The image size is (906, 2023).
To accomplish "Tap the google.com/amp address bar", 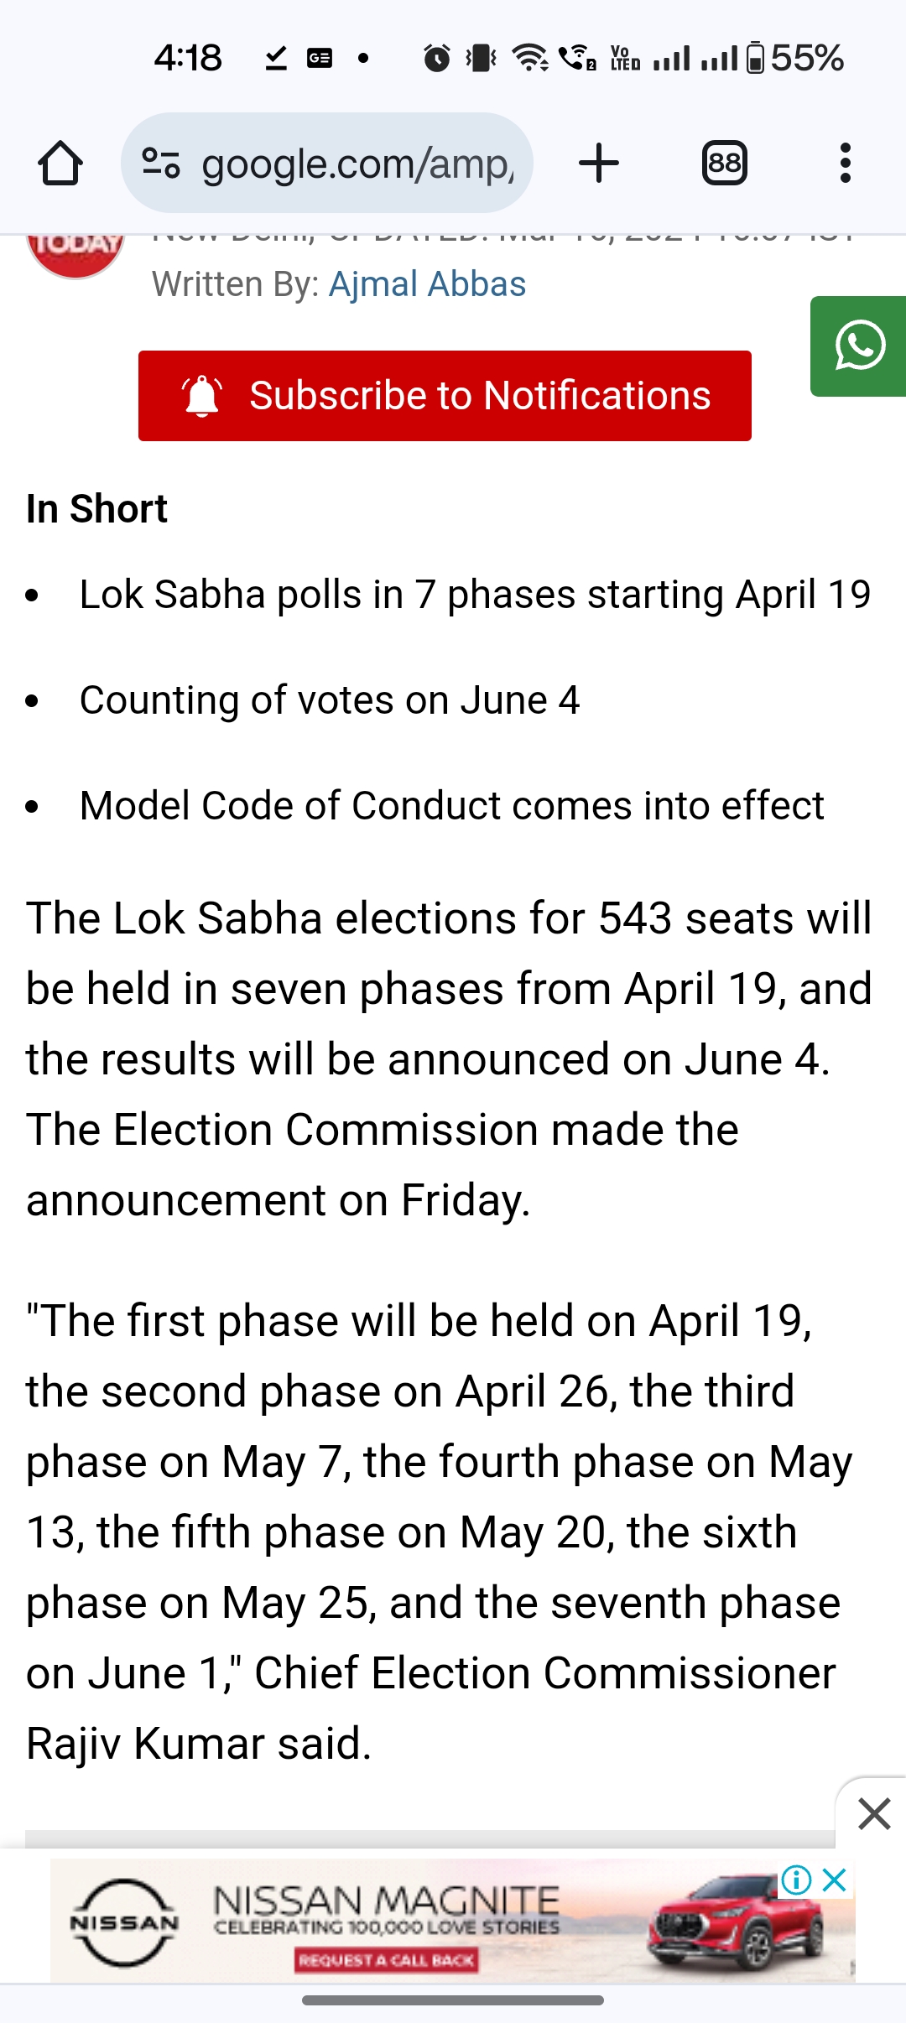I will pos(357,163).
